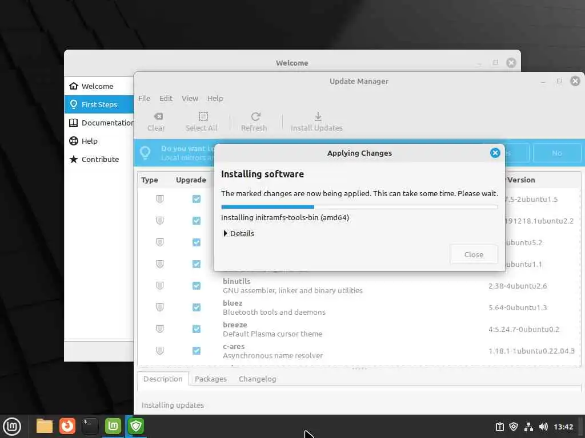The width and height of the screenshot is (585, 438).
Task: Click Installing initramfs-tools-bin (amd64) status text
Action: (x=285, y=217)
